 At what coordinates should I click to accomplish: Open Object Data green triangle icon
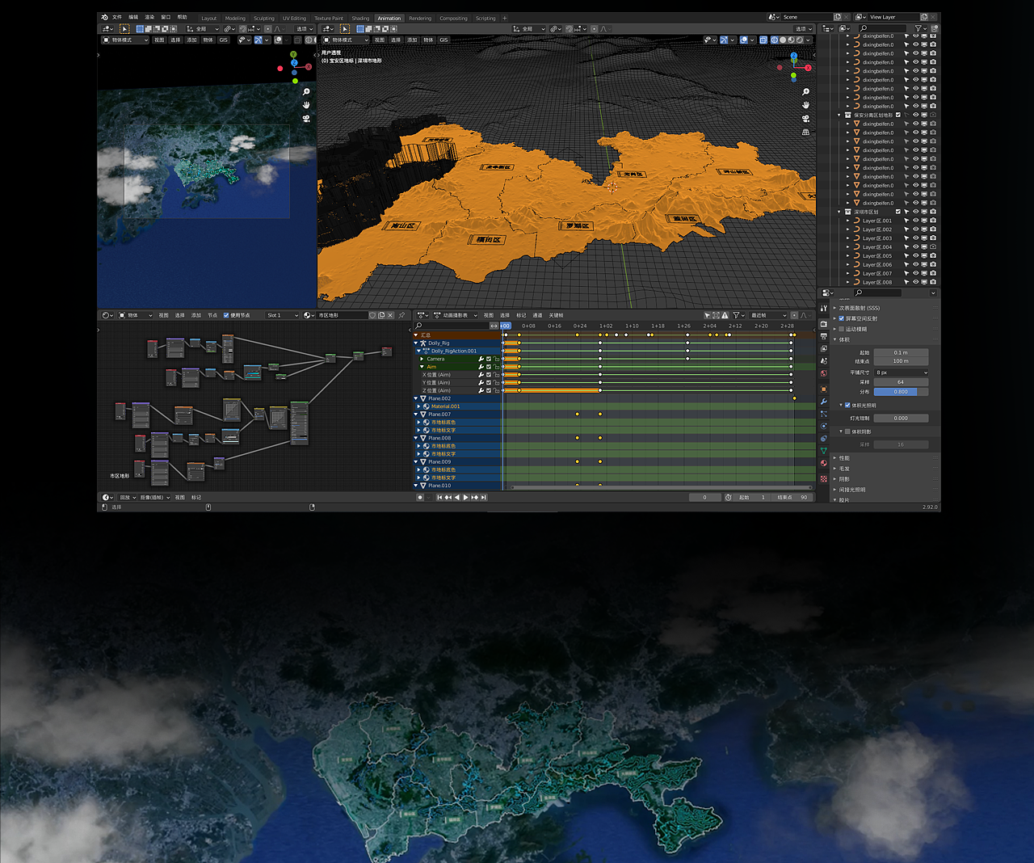pos(824,451)
